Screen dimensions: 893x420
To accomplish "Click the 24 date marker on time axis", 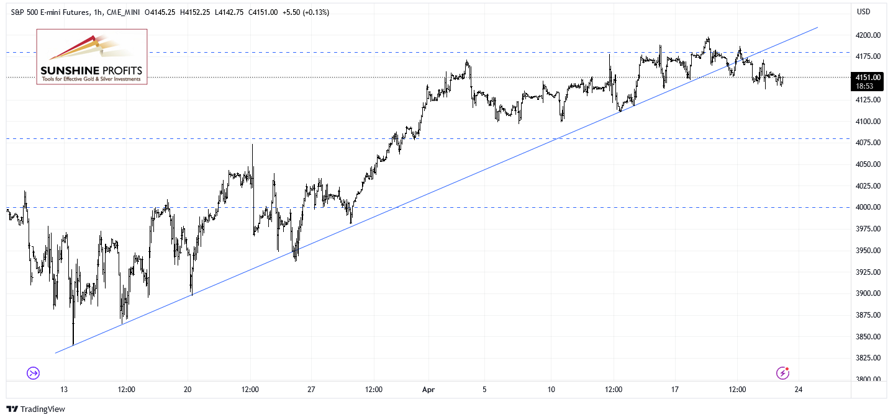I will 798,390.
